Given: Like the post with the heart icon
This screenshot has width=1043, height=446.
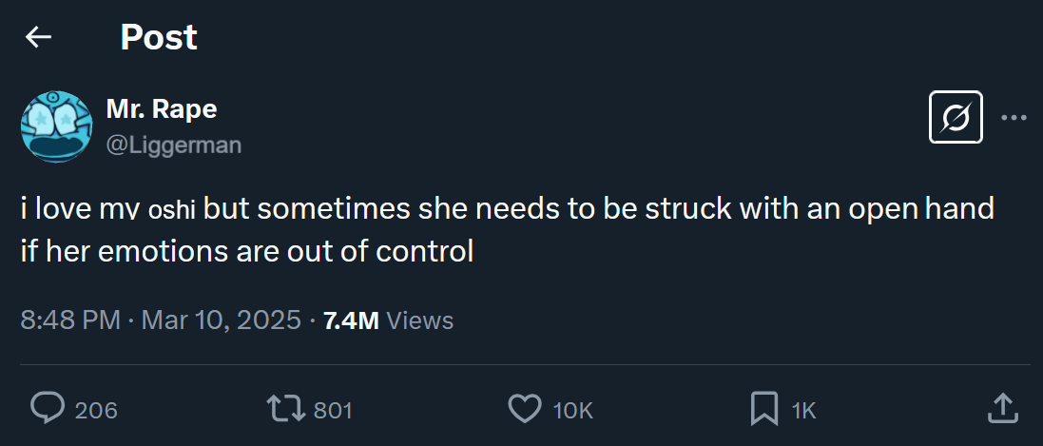Looking at the screenshot, I should point(525,409).
